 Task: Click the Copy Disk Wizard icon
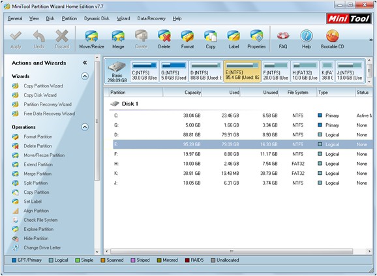[16, 95]
